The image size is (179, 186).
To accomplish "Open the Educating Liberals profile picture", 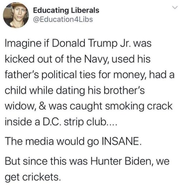I will tap(16, 15).
